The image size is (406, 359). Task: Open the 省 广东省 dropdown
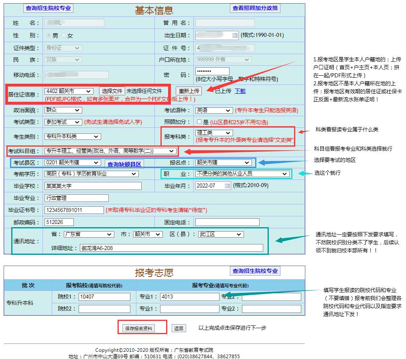click(89, 234)
